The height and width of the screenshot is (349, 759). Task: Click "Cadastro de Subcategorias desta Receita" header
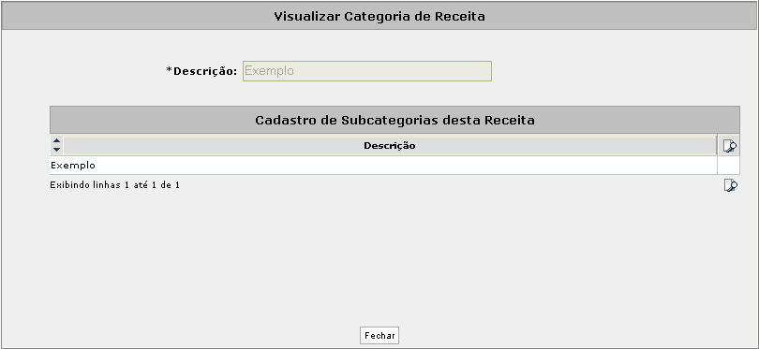[395, 120]
